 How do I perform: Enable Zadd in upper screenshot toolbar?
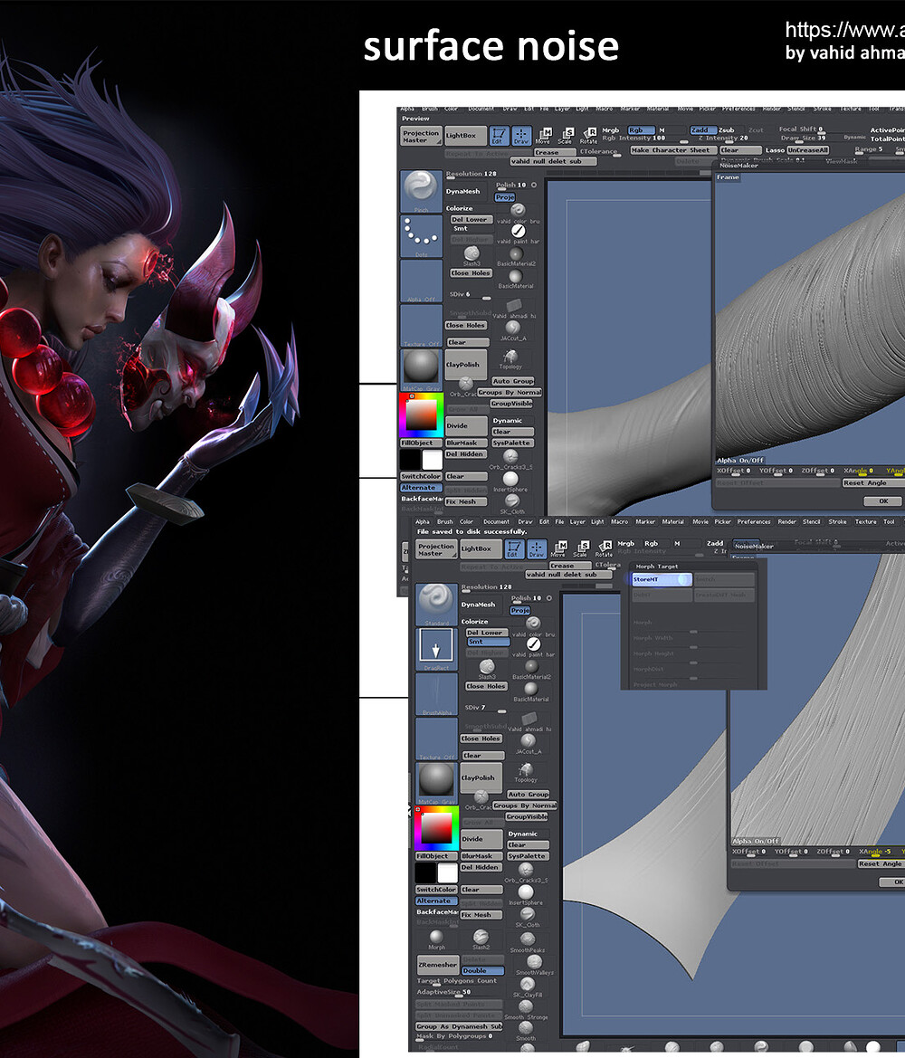tap(701, 129)
